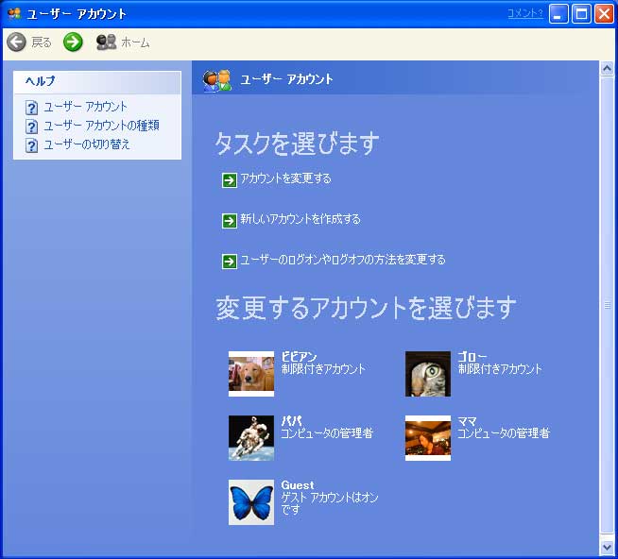Image resolution: width=618 pixels, height=559 pixels.
Task: Minimize the ユーザー アカウント window
Action: tap(558, 14)
